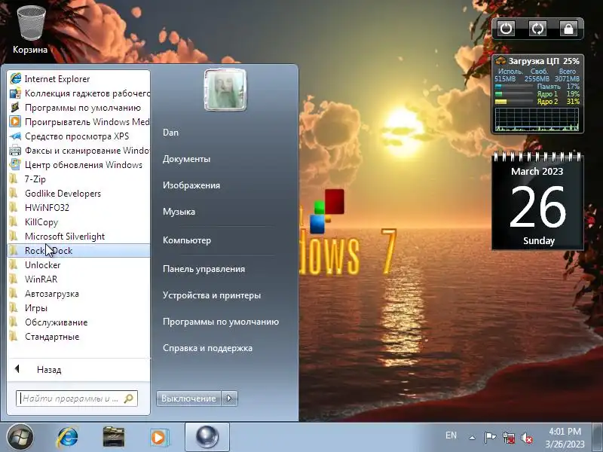The height and width of the screenshot is (452, 603).
Task: Open Программы по умолчанию in the programs list
Action: point(78,108)
